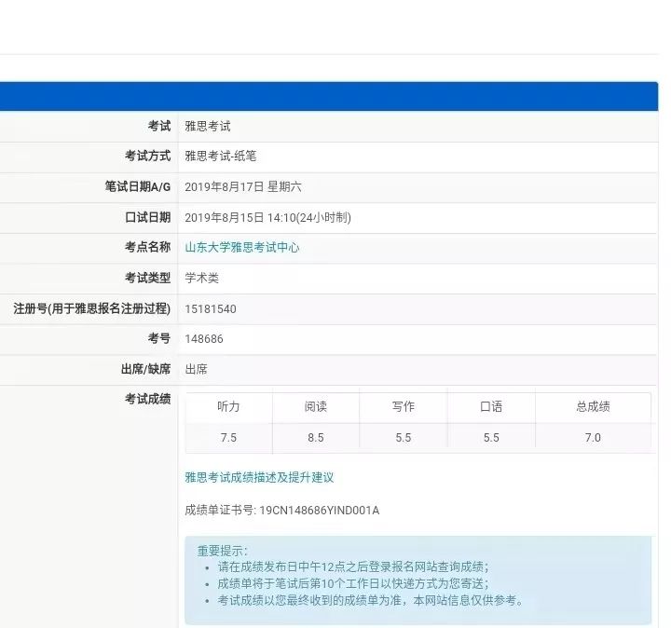Select the writing score 5.5 under 写作

404,438
